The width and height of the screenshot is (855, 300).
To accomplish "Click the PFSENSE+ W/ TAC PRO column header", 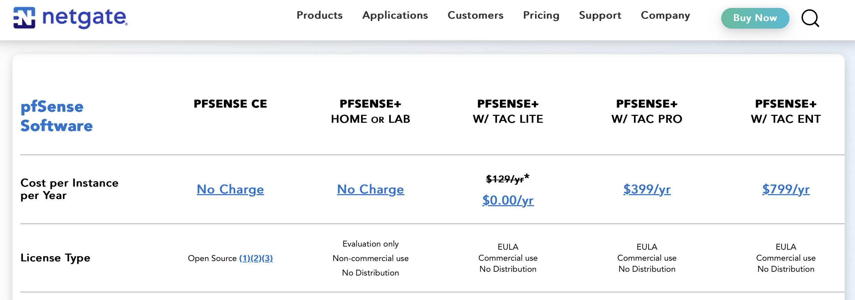I will (x=647, y=111).
